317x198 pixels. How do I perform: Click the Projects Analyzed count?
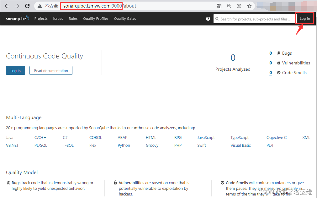coord(233,58)
